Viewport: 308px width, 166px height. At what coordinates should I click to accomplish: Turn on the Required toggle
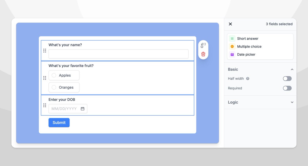click(x=287, y=88)
